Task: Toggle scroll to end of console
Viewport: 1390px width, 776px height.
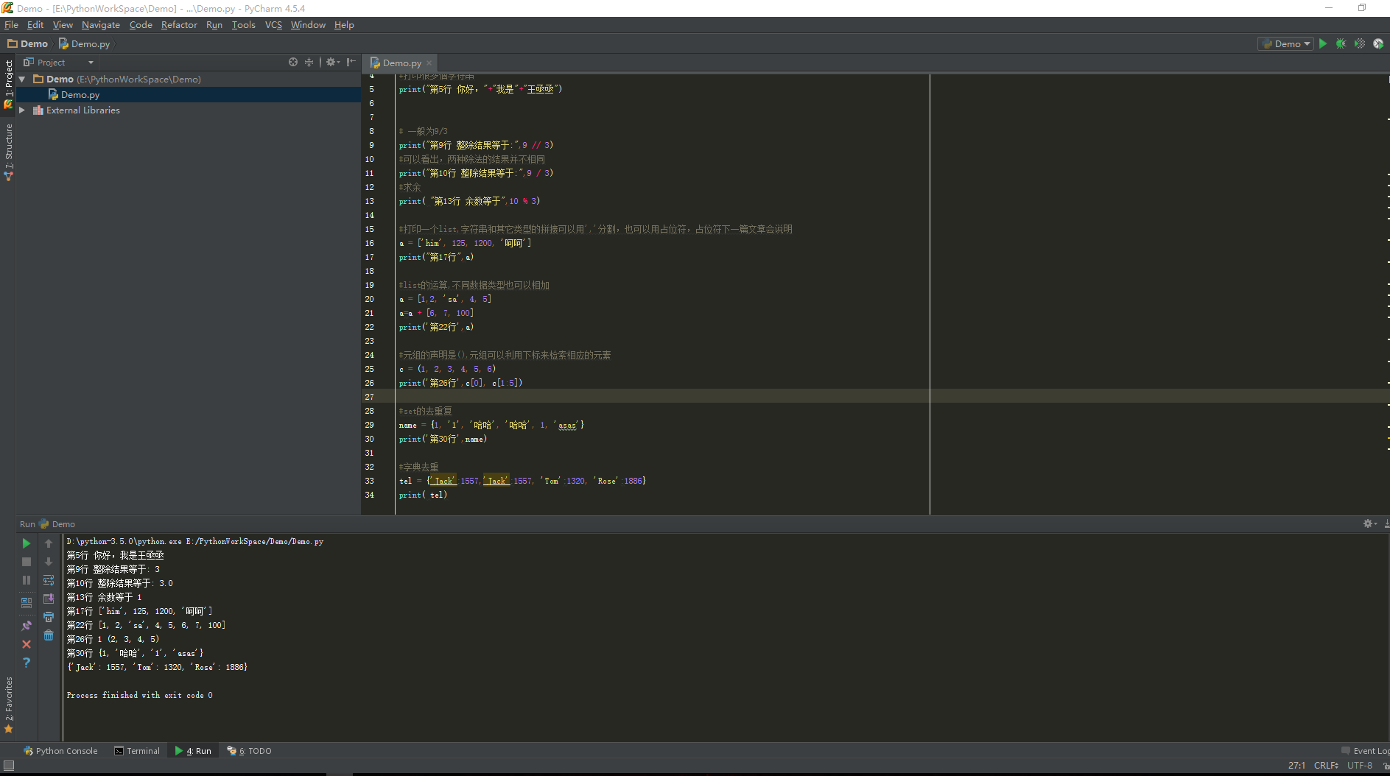Action: (x=49, y=599)
